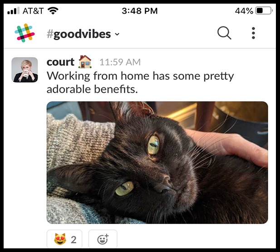Open the three-dot more options menu
This screenshot has width=280, height=252.
[253, 33]
